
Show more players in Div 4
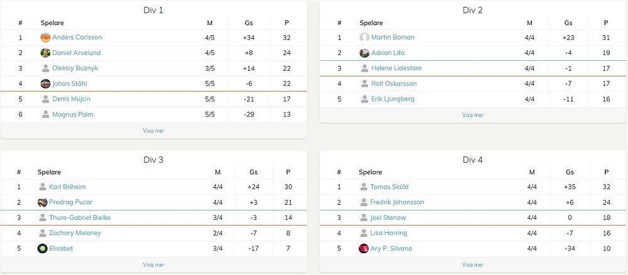pos(473,264)
